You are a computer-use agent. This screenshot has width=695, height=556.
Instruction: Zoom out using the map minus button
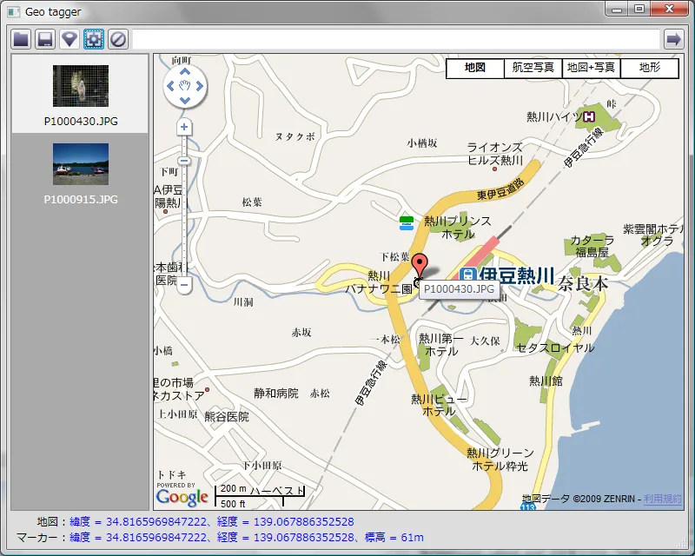[184, 284]
